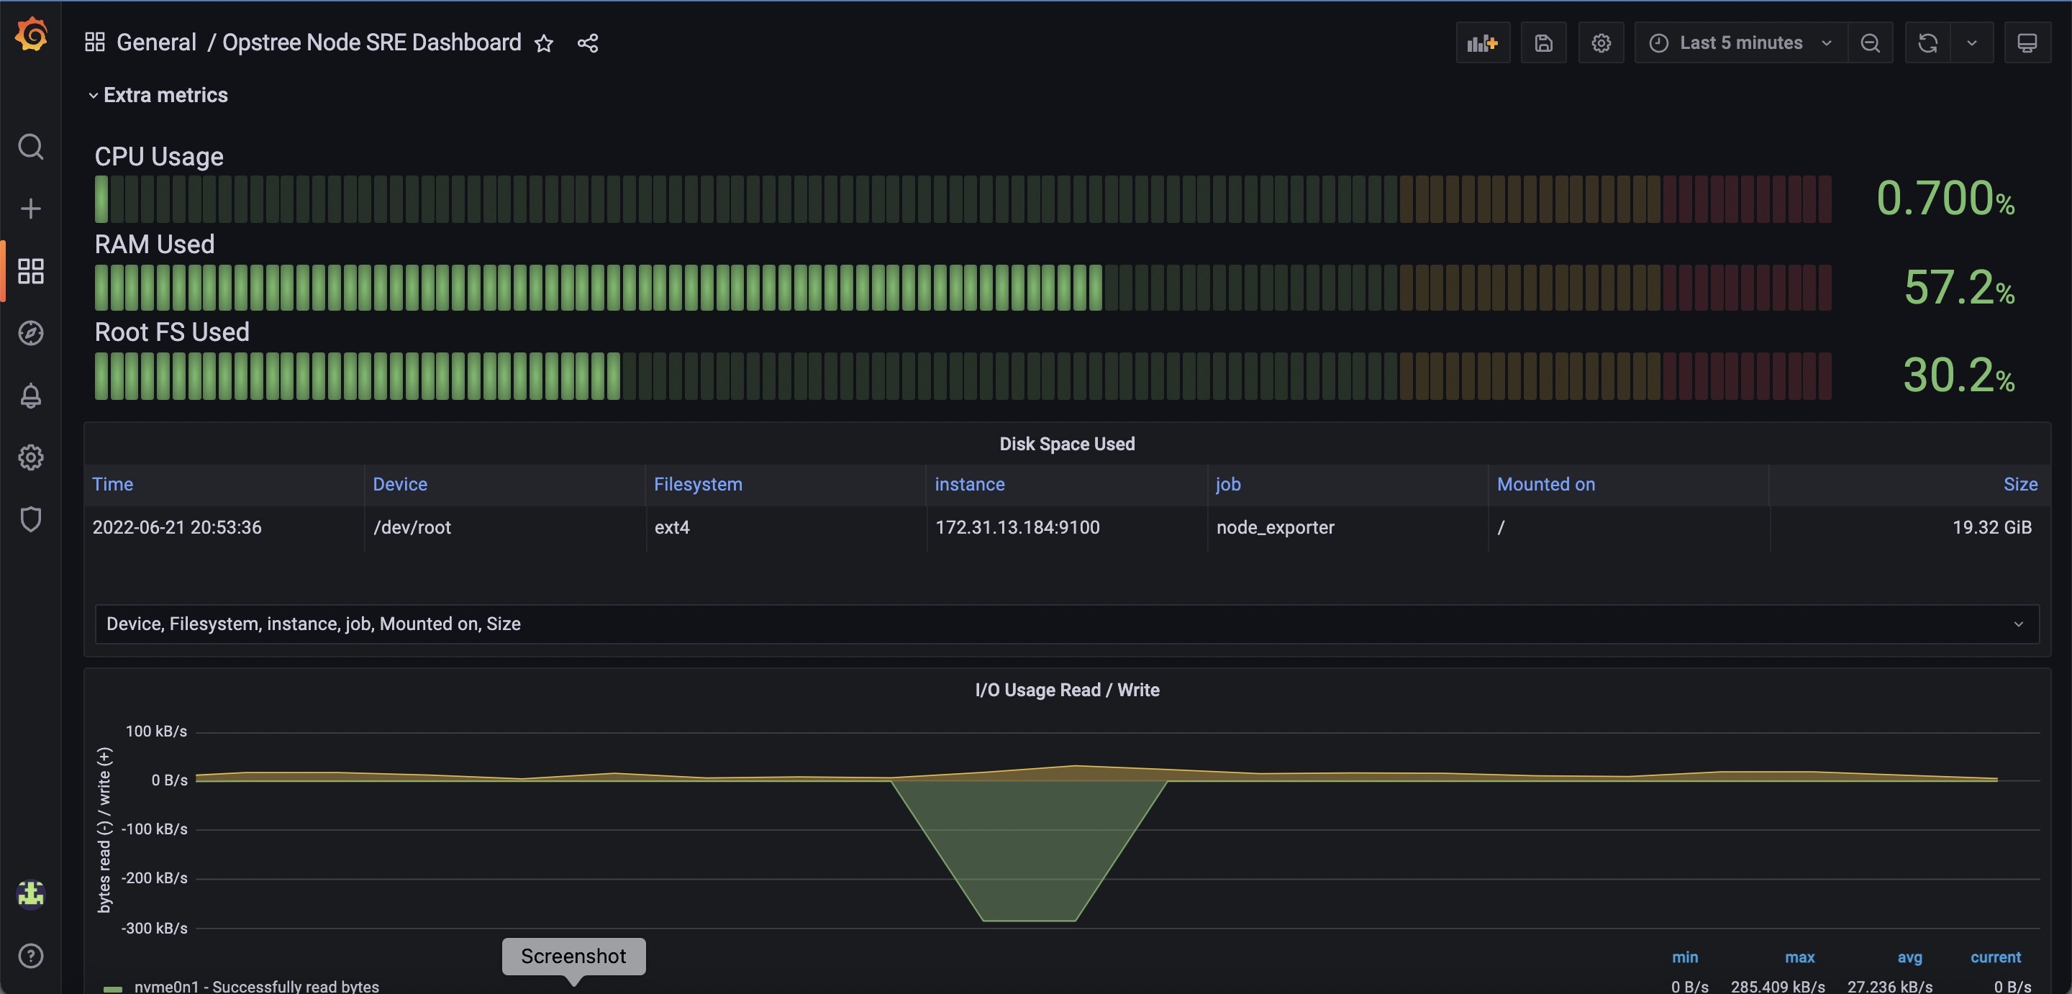Open the Alerting bell icon
The height and width of the screenshot is (994, 2072).
30,395
